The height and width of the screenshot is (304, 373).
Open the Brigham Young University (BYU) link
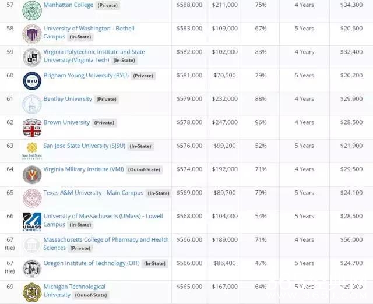click(86, 75)
